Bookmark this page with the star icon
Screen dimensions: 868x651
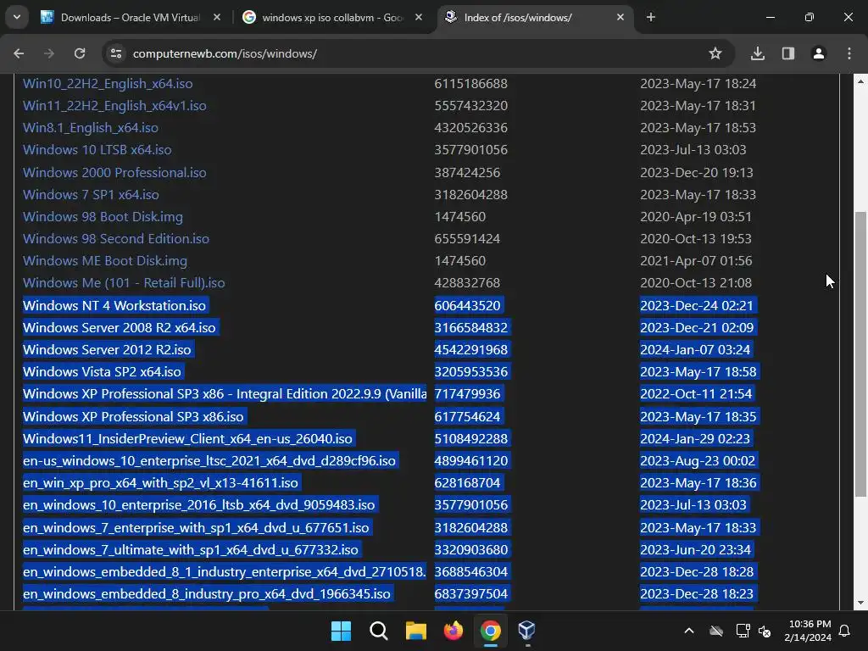click(x=715, y=53)
